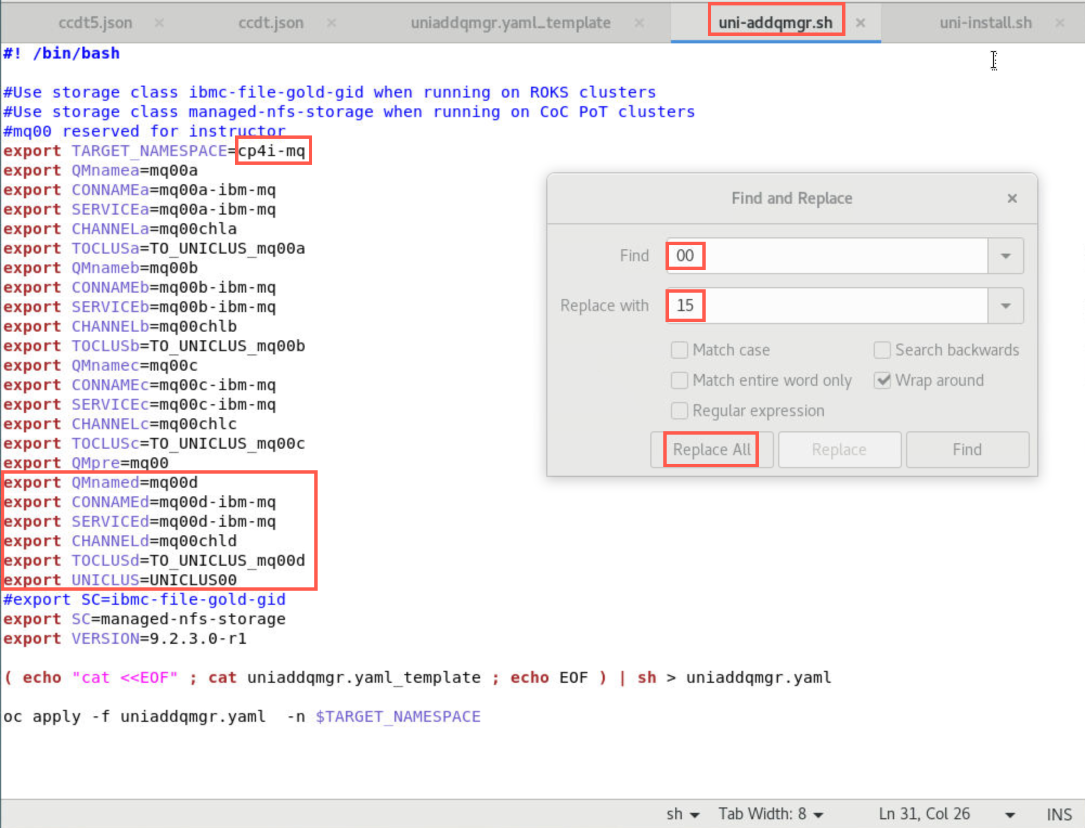This screenshot has width=1085, height=828.
Task: Close the uni-install.sh tab
Action: tap(1060, 23)
